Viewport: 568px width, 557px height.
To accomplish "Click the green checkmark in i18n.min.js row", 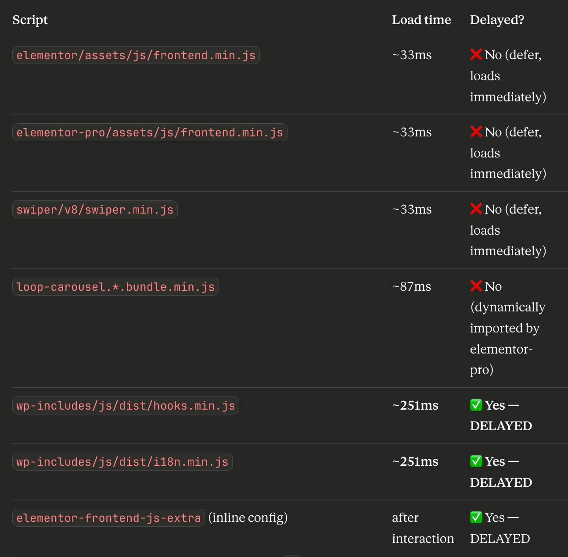I will pyautogui.click(x=476, y=461).
